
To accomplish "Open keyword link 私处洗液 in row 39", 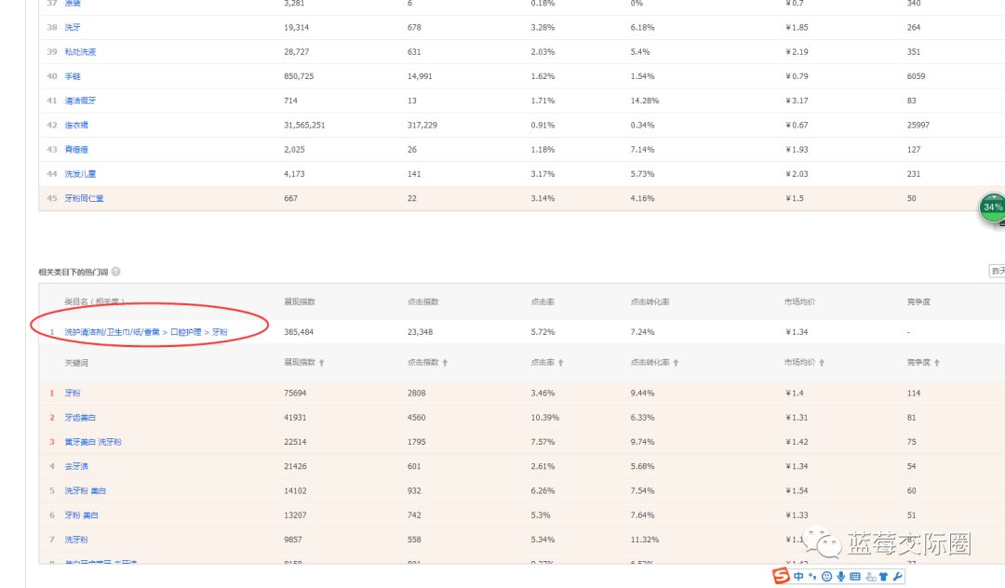I will tap(80, 52).
